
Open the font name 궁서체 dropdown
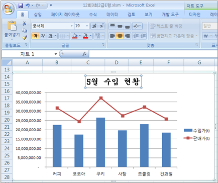tap(72, 26)
